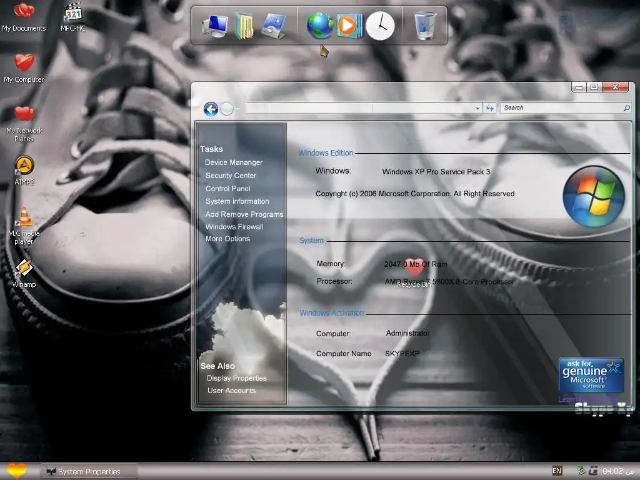Viewport: 640px width, 480px height.
Task: Click the search magnifier icon
Action: coord(626,107)
